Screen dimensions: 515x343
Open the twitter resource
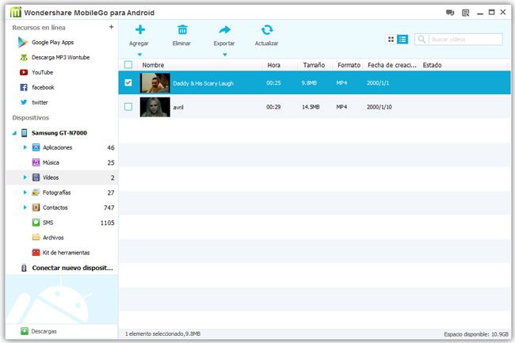point(40,102)
